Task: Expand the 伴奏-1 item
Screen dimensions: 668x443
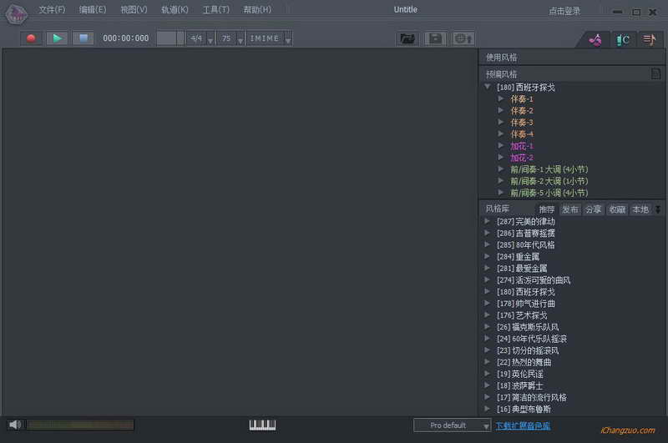Action: click(501, 98)
